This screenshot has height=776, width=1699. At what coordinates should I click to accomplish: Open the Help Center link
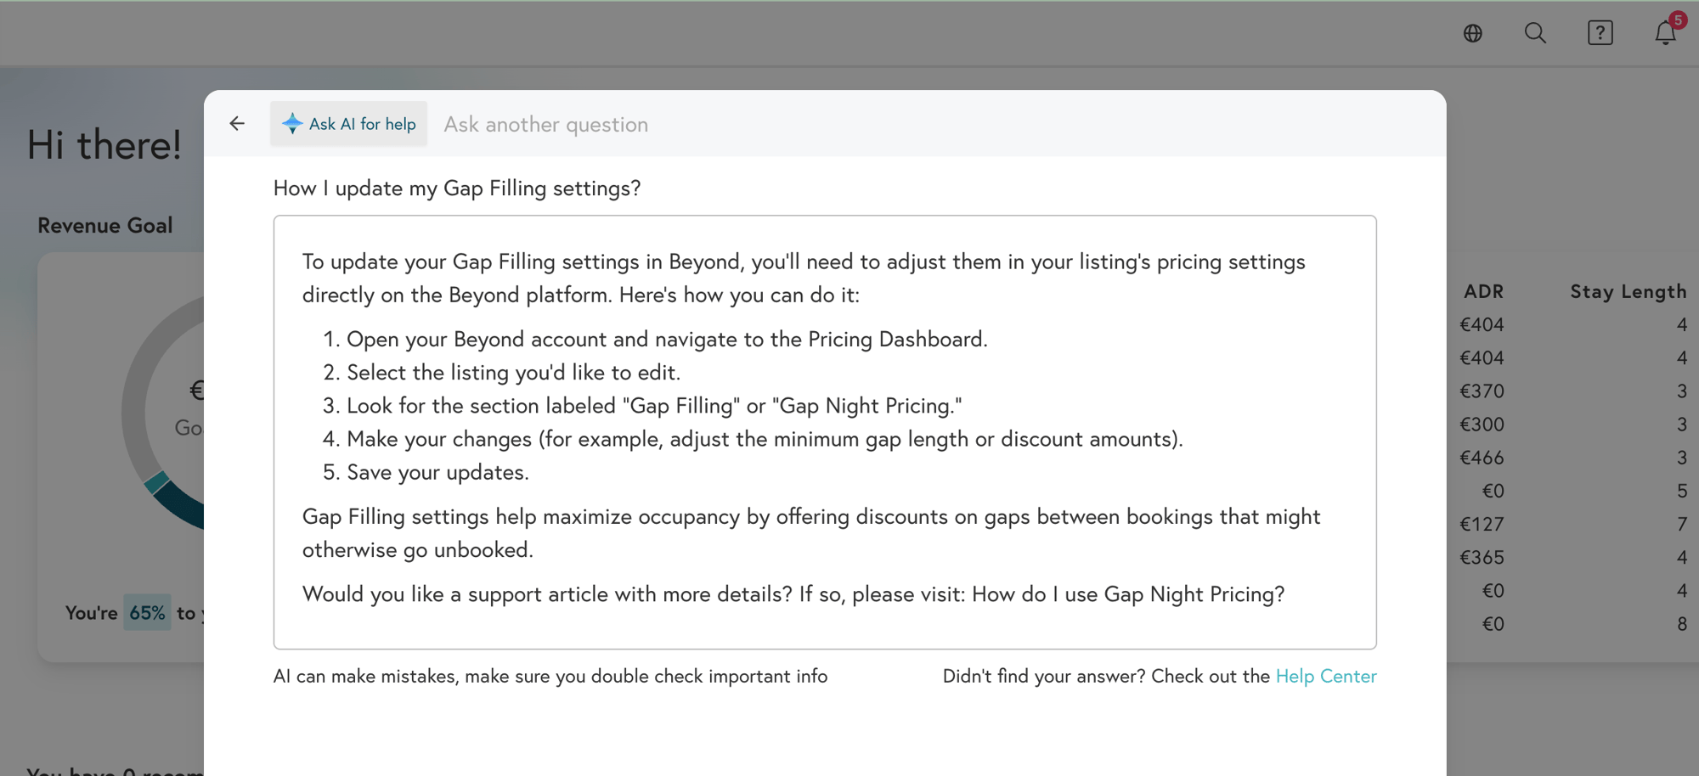pos(1326,676)
